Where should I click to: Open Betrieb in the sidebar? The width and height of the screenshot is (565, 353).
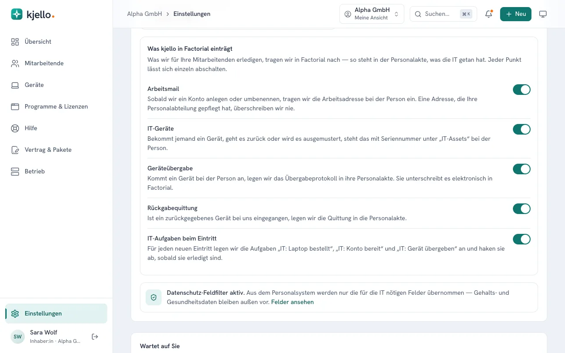point(56,172)
